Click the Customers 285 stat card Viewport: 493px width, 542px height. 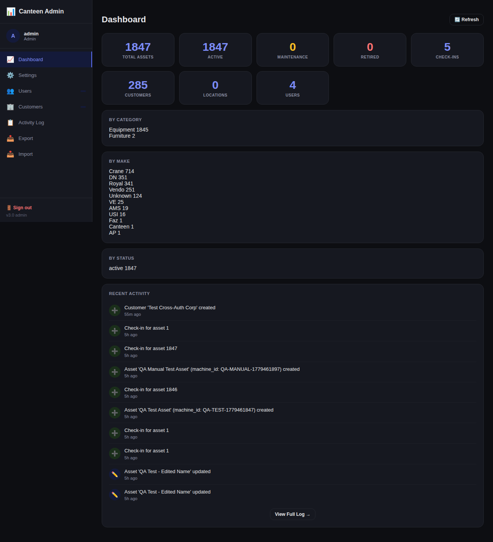click(138, 88)
